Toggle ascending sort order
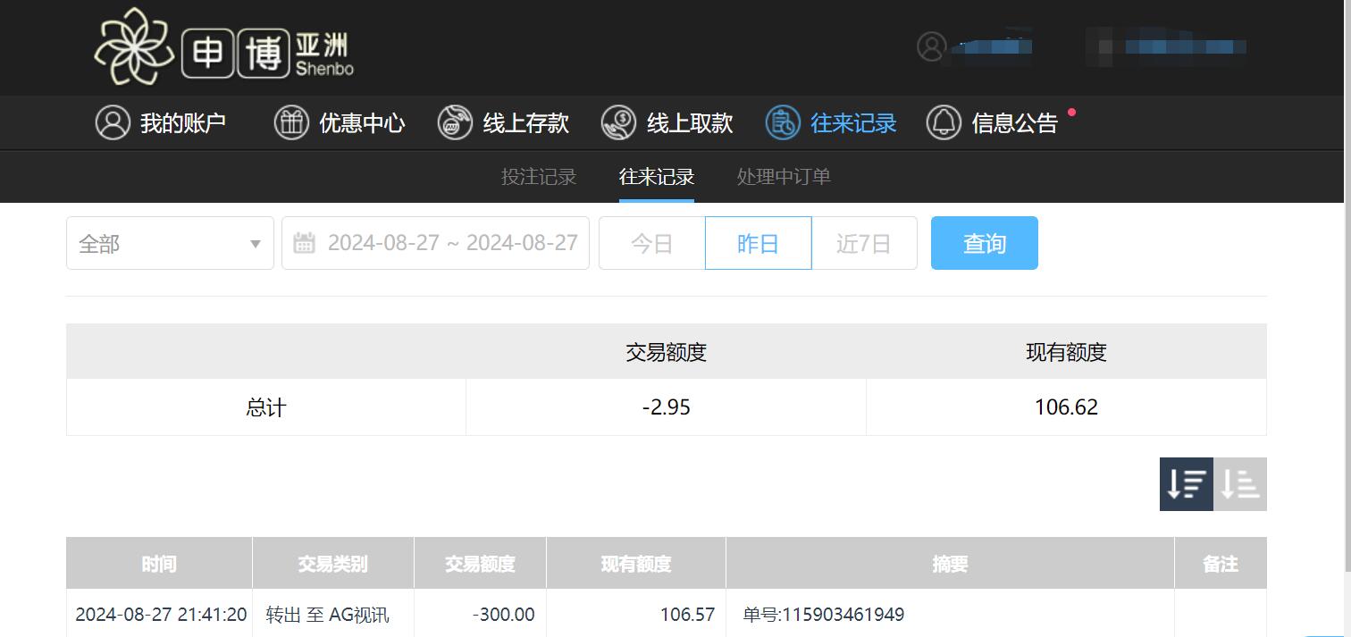The width and height of the screenshot is (1351, 637). (1240, 484)
